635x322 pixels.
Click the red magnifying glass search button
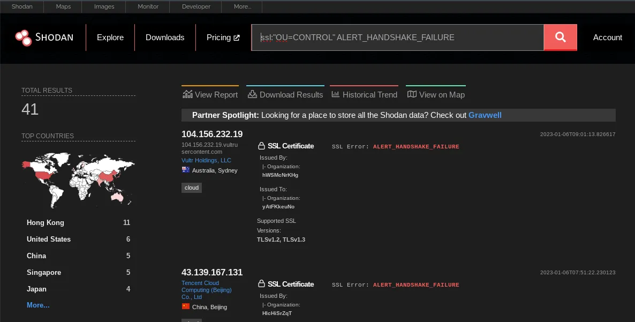(560, 38)
